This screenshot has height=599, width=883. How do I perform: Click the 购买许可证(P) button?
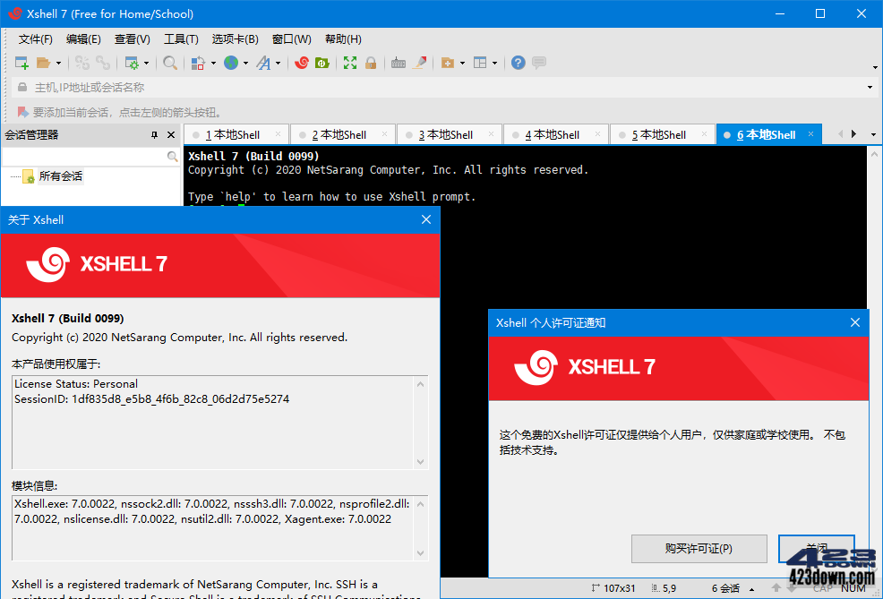click(x=699, y=549)
